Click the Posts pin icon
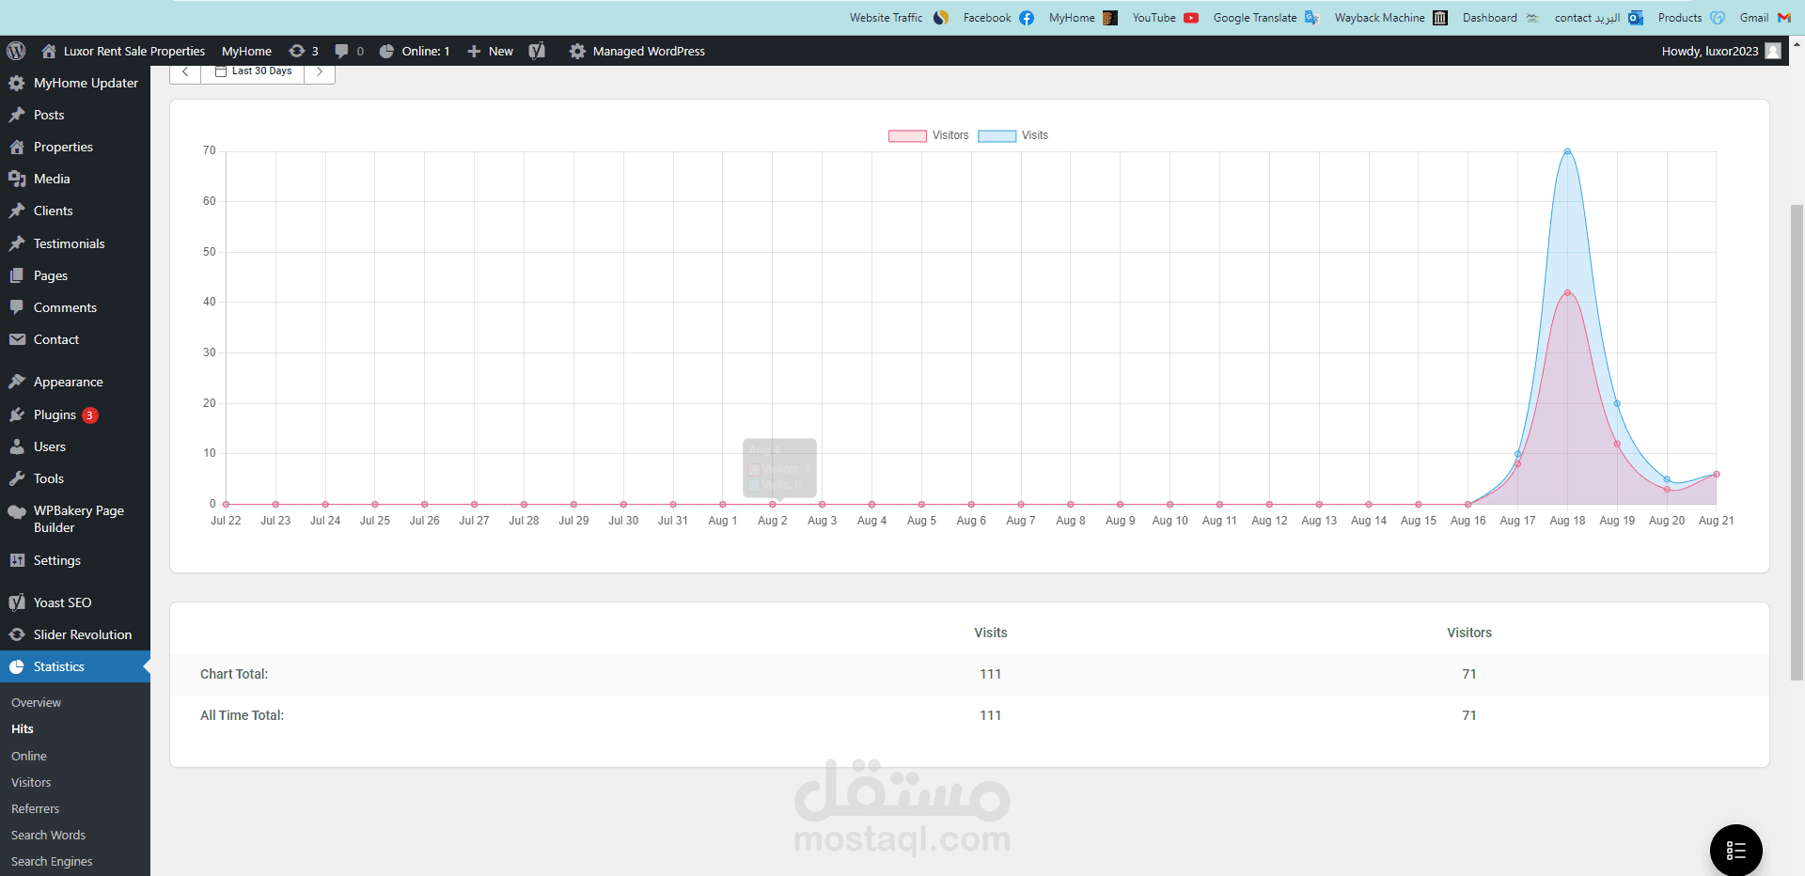The image size is (1805, 876). click(x=17, y=115)
